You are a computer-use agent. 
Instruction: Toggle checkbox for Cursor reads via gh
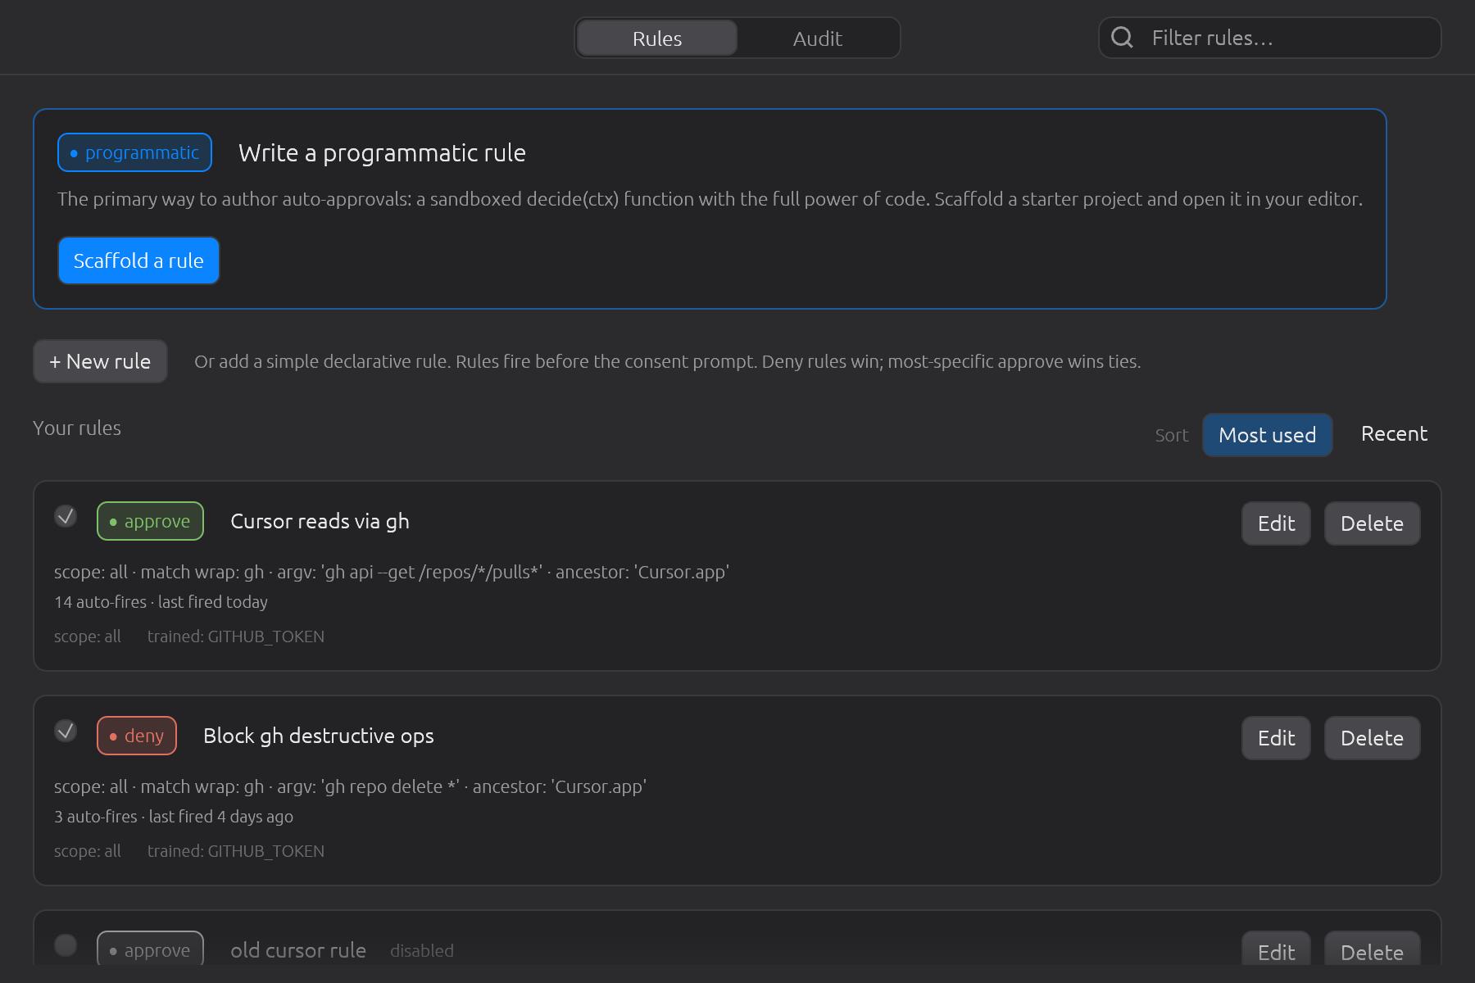tap(66, 516)
